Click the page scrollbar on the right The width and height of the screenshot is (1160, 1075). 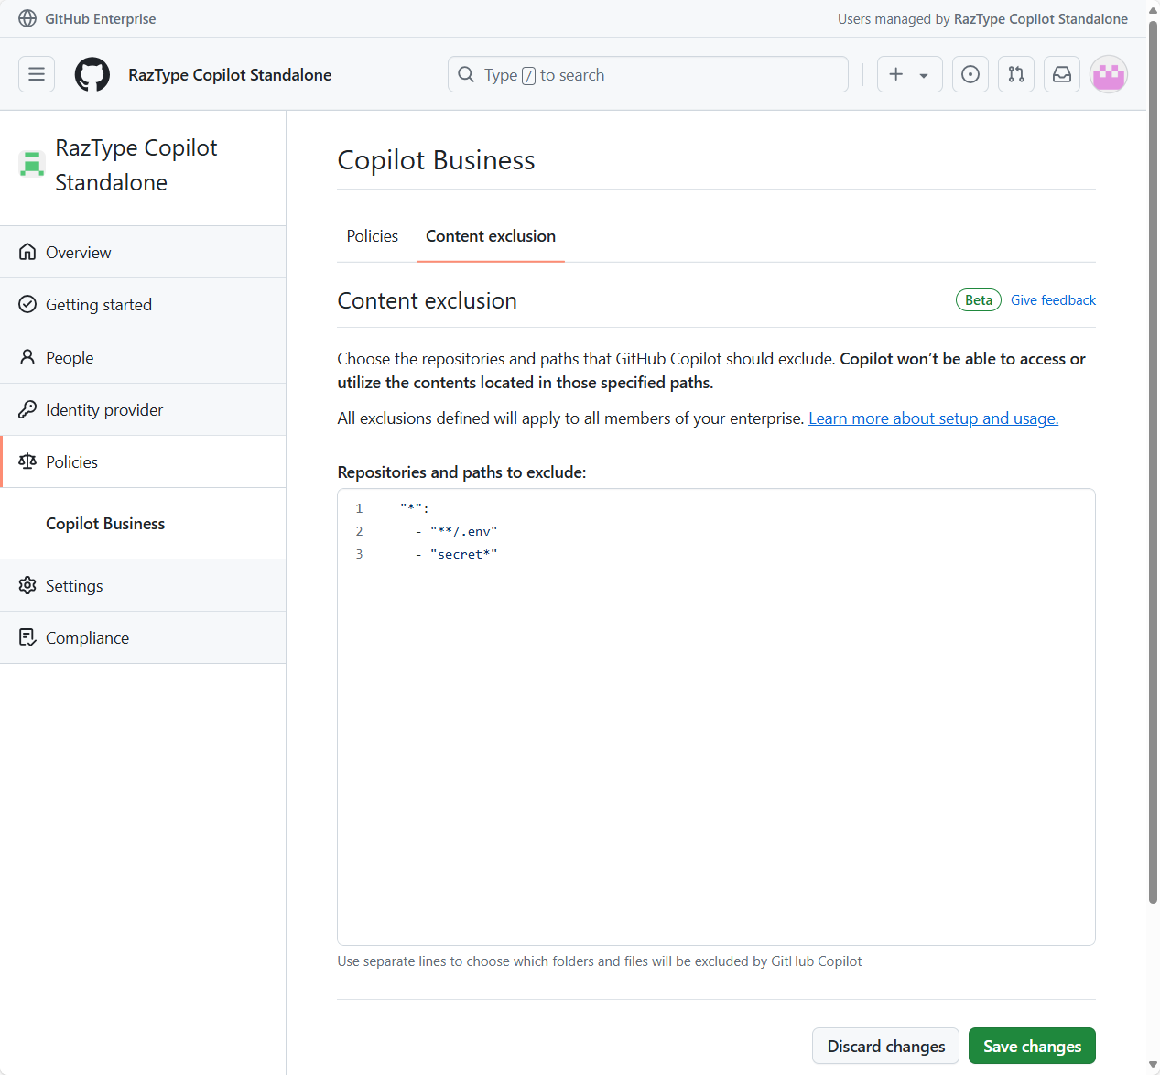[1153, 458]
